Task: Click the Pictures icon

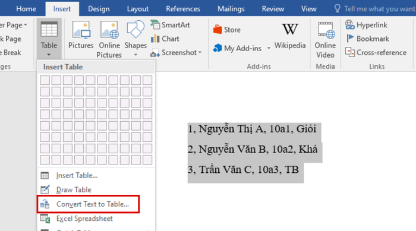Action: pyautogui.click(x=81, y=35)
